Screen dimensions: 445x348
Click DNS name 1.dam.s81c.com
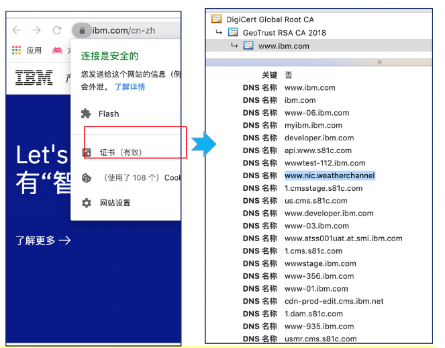tap(313, 314)
